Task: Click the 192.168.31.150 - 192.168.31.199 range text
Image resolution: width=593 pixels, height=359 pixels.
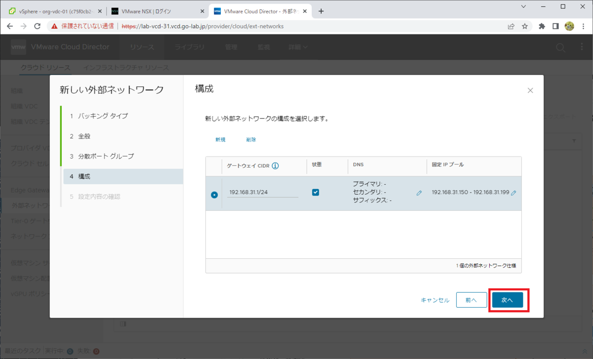Action: tap(470, 193)
